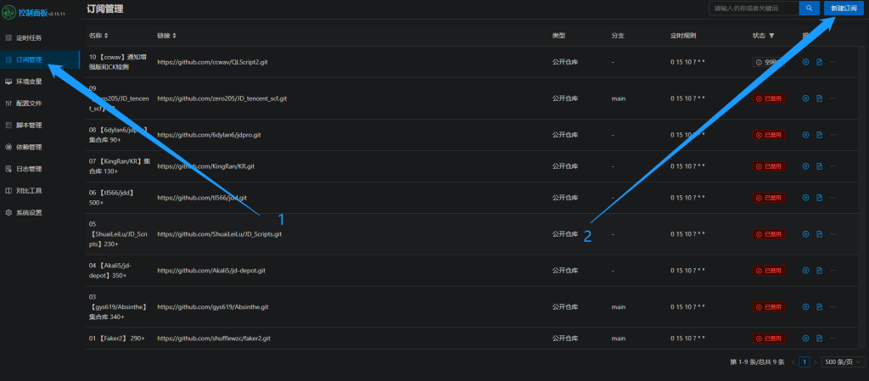This screenshot has height=381, width=869.
Task: Open Environment Variables in the sidebar
Action: [x=29, y=81]
